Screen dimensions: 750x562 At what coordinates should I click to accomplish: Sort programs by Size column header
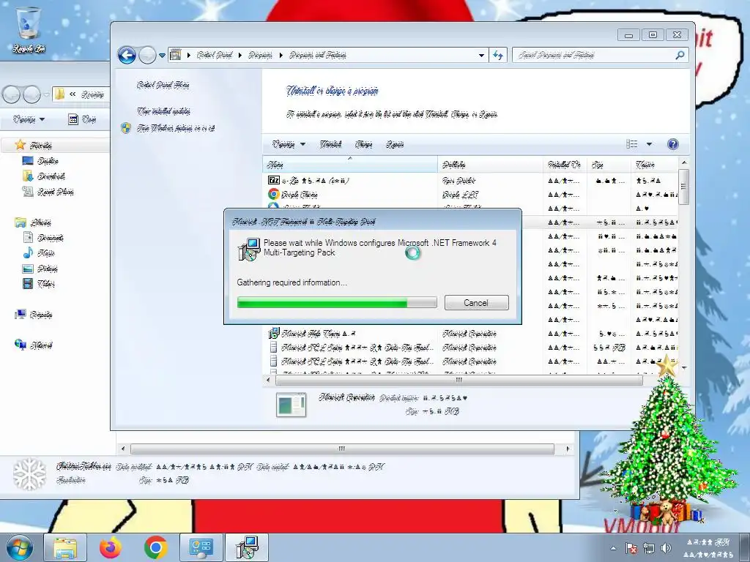tap(608, 165)
